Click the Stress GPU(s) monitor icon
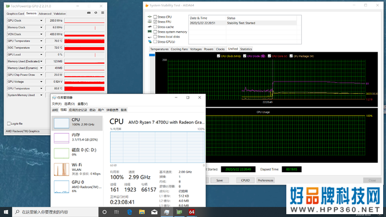 [x=149, y=41]
